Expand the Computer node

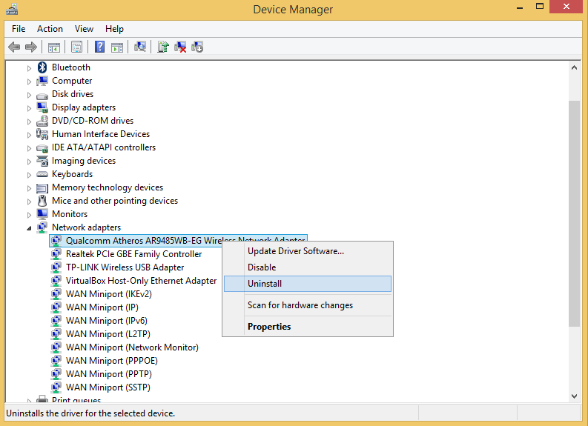(x=29, y=81)
